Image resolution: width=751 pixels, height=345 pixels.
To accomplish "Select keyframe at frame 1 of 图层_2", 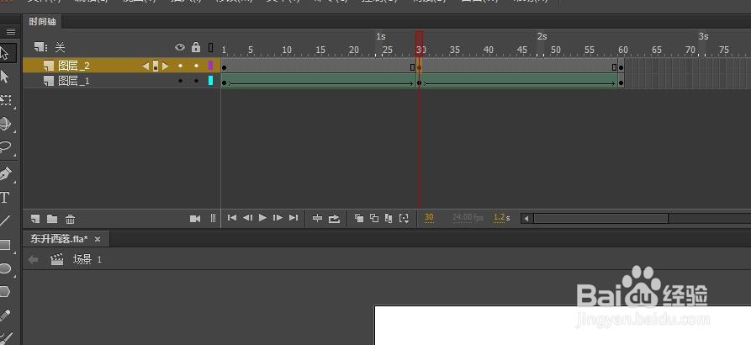I will click(x=225, y=67).
